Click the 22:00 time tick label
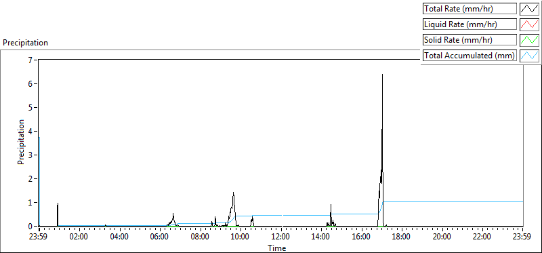Image resolution: width=542 pixels, height=253 pixels. coord(482,237)
